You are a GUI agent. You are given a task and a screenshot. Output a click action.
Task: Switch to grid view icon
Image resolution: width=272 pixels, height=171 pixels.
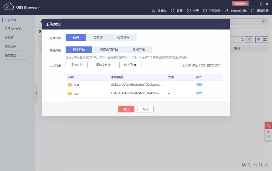pos(265,40)
